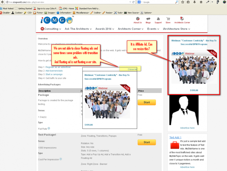This screenshot has width=227, height=171.
Task: Click the webinar group photo in the right sidebar ad
Action: coord(194,67)
